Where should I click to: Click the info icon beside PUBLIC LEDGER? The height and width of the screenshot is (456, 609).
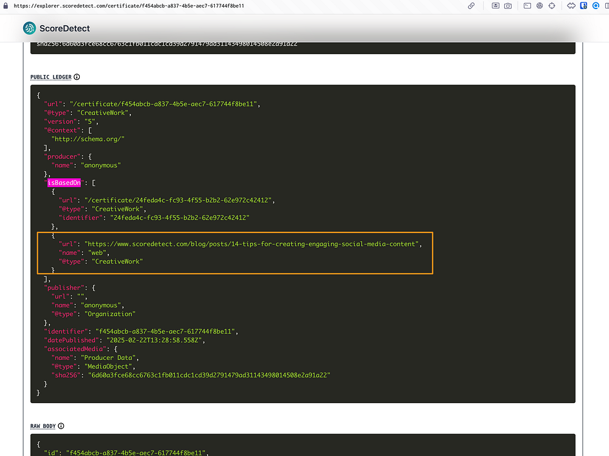[x=77, y=77]
